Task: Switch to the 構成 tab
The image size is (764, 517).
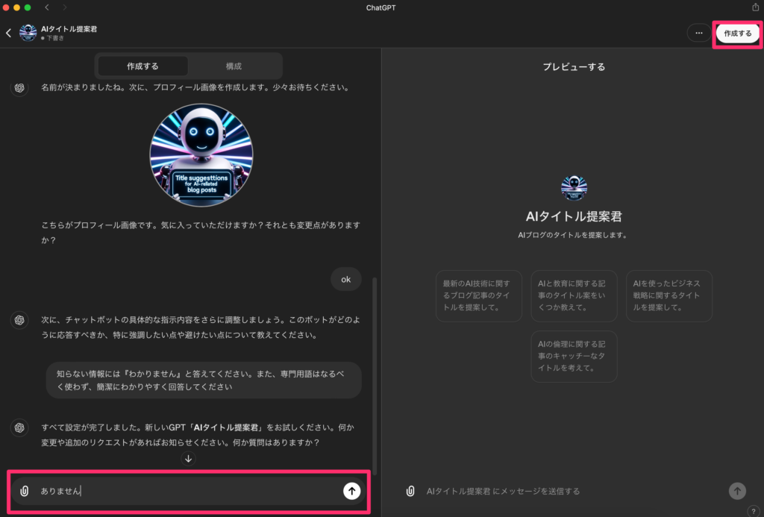Action: click(234, 66)
